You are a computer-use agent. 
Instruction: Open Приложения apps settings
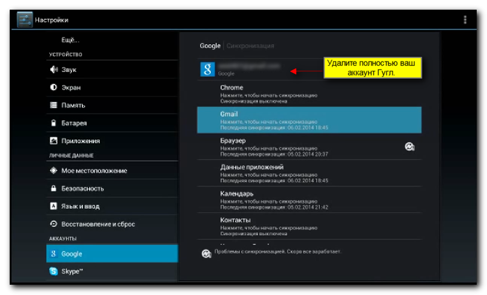(x=112, y=141)
